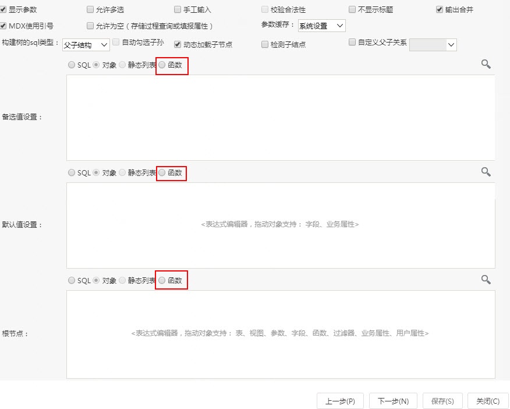This screenshot has width=510, height=409.
Task: Enable the 检测子结点 checkbox
Action: pyautogui.click(x=265, y=44)
